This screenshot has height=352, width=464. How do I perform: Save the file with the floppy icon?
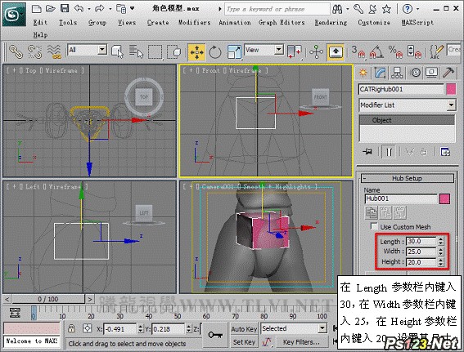click(65, 8)
